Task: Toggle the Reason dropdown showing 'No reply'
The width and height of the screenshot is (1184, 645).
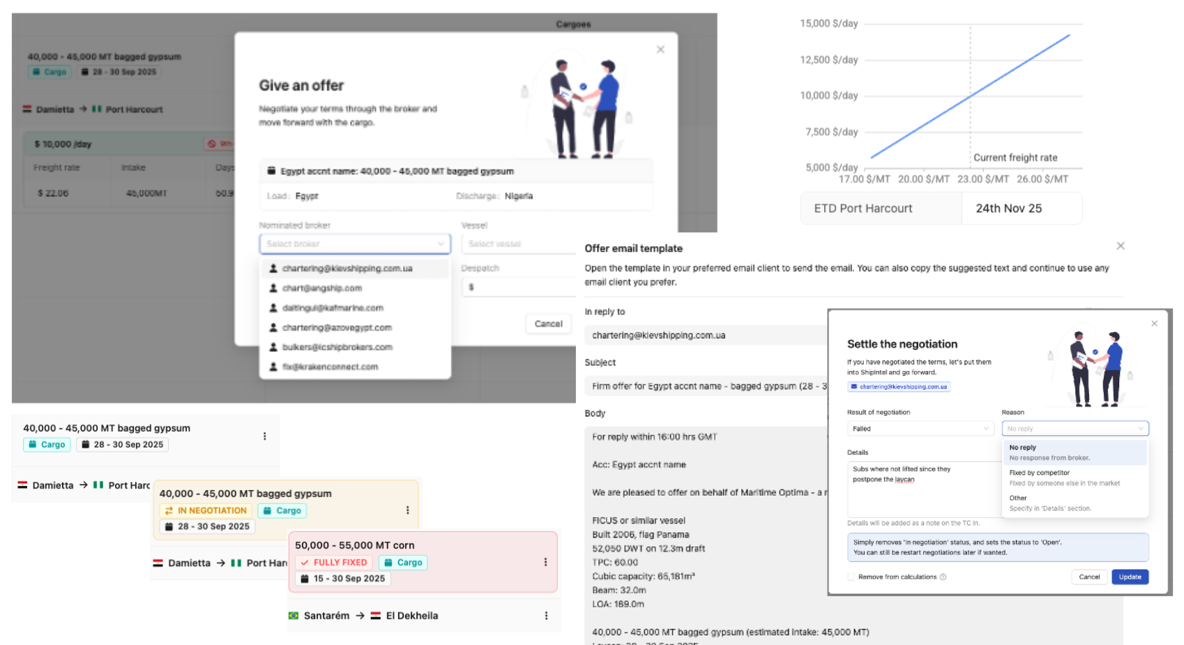Action: pyautogui.click(x=1075, y=429)
